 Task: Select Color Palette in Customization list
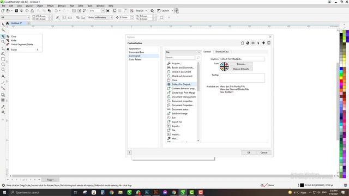click(135, 59)
